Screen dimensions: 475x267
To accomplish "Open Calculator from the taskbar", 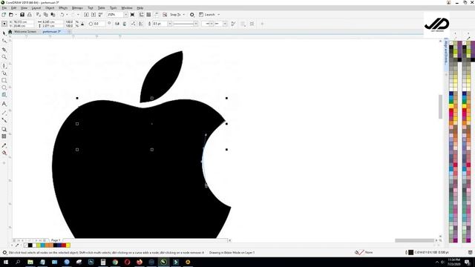I will 103,262.
